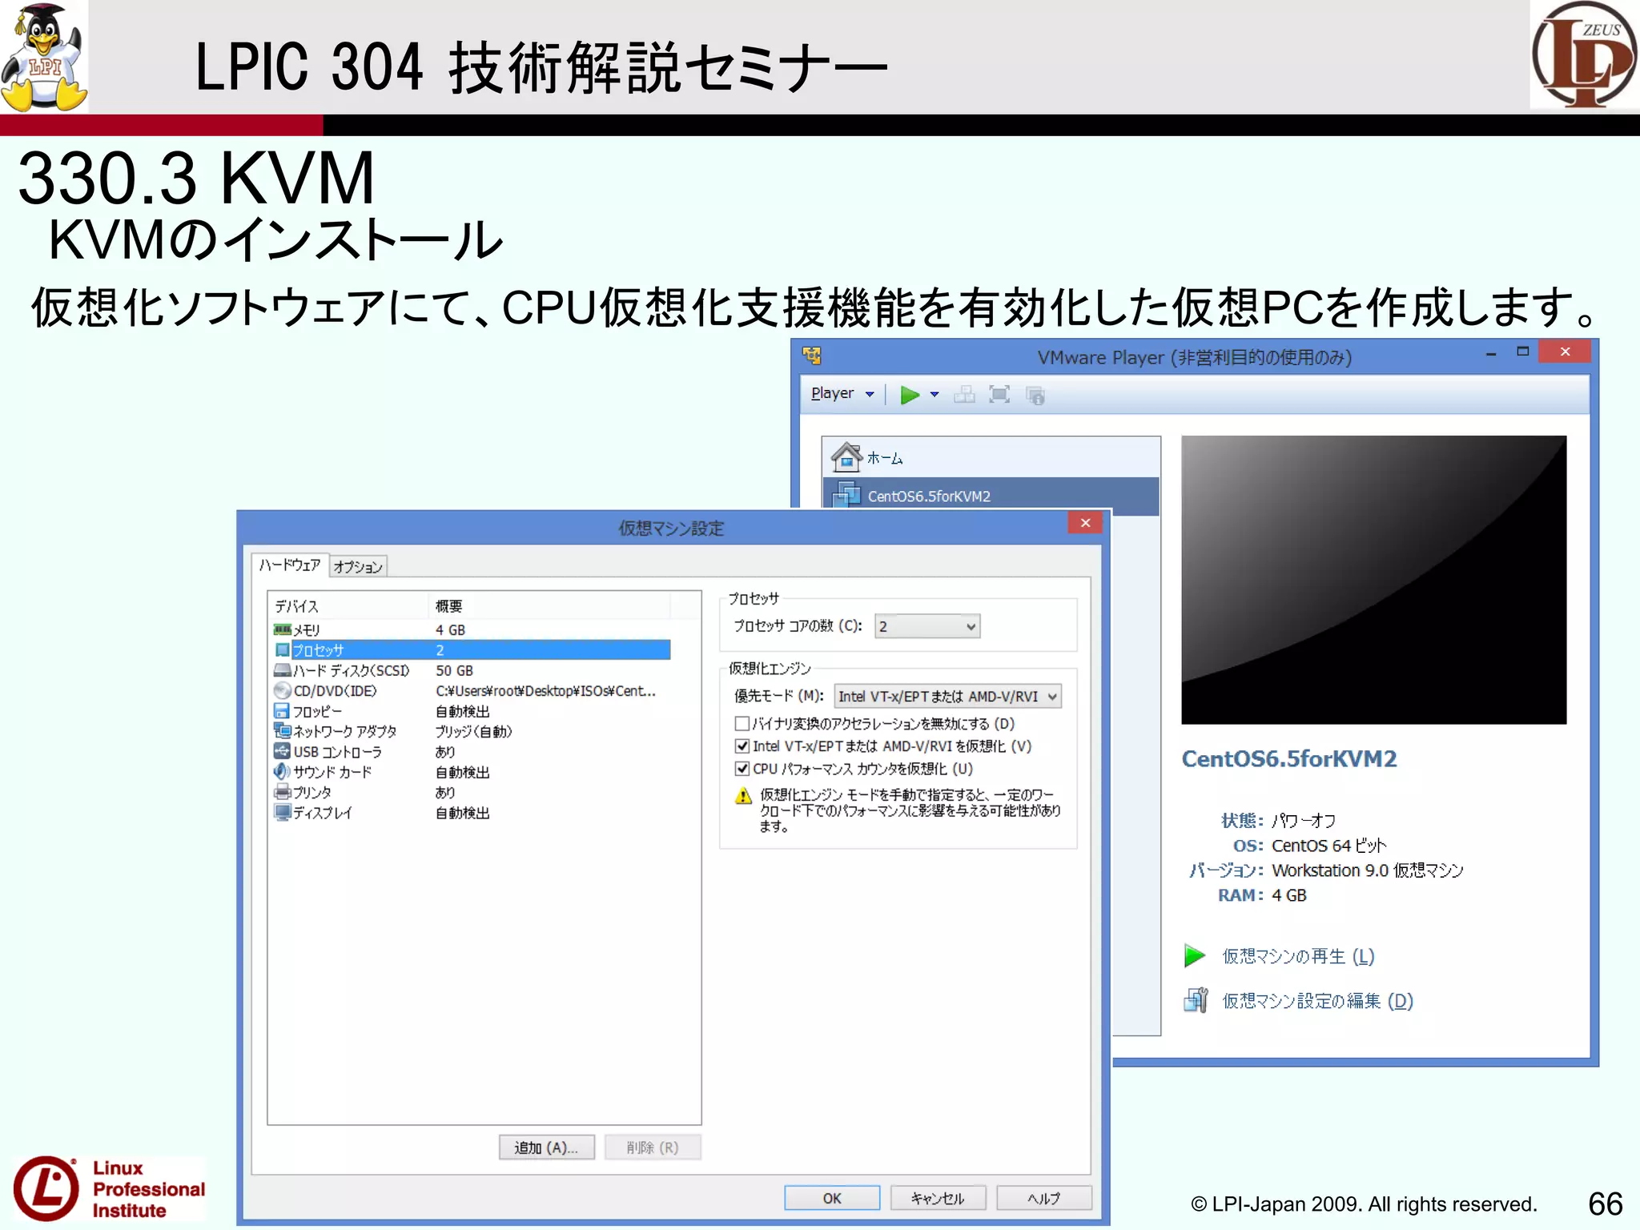This screenshot has width=1640, height=1230.
Task: Toggle CPU パフォーマンス カウンタを仮想化 checkbox
Action: [x=742, y=769]
